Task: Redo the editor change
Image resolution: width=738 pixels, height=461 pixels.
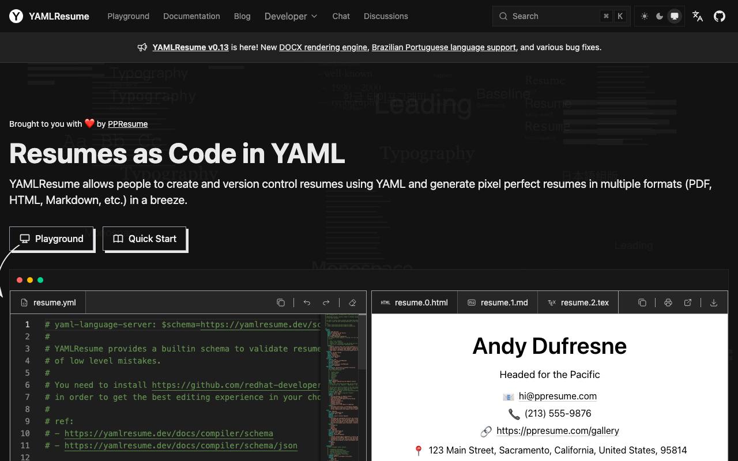Action: tap(326, 303)
